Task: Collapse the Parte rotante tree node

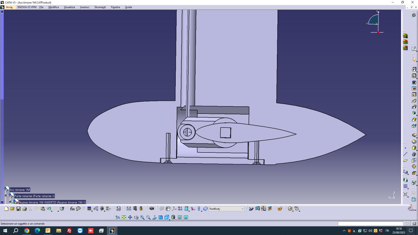Action: click(x=6, y=196)
